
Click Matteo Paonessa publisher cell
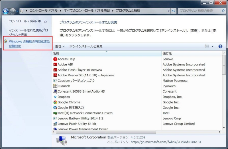pos(175,81)
